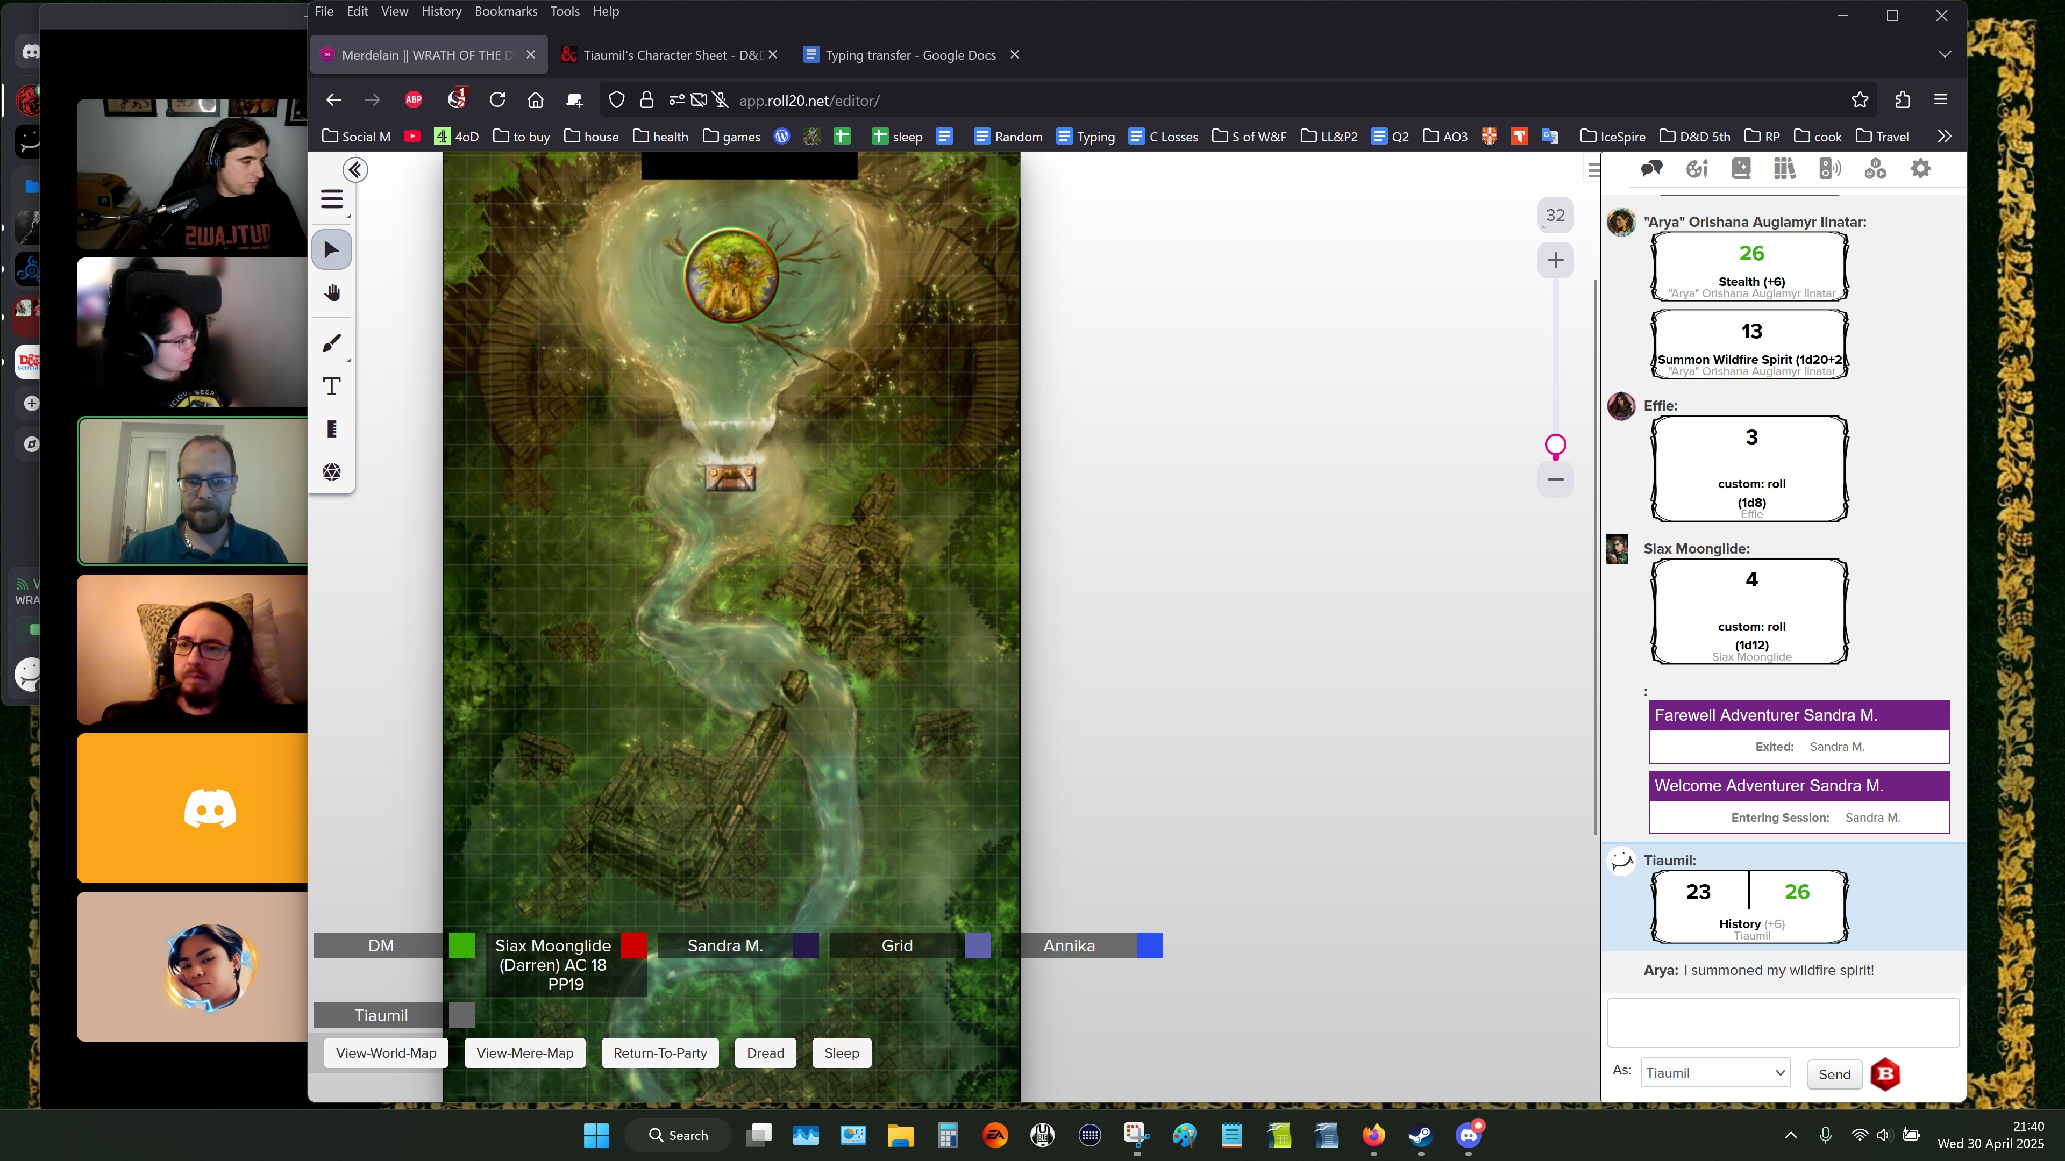
Task: Open the Jukebox audio tab
Action: [1829, 169]
